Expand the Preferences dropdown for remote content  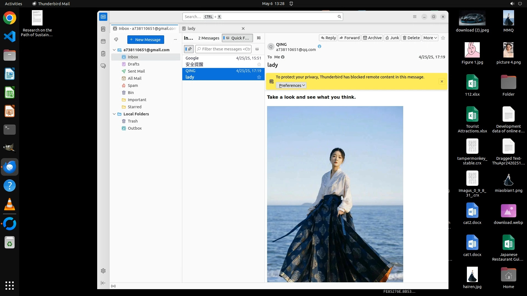pos(291,86)
